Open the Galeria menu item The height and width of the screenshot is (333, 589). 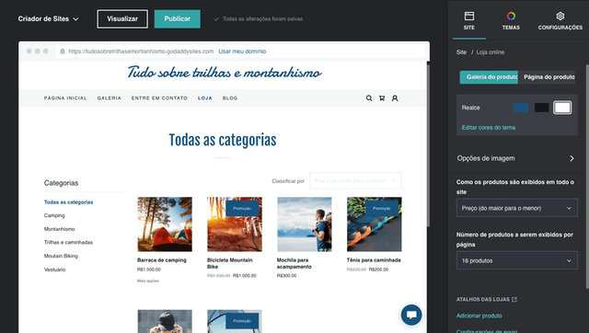(x=110, y=98)
